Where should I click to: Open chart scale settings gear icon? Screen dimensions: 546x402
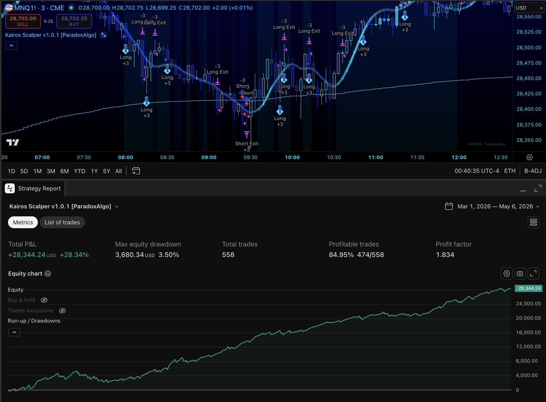pos(530,157)
